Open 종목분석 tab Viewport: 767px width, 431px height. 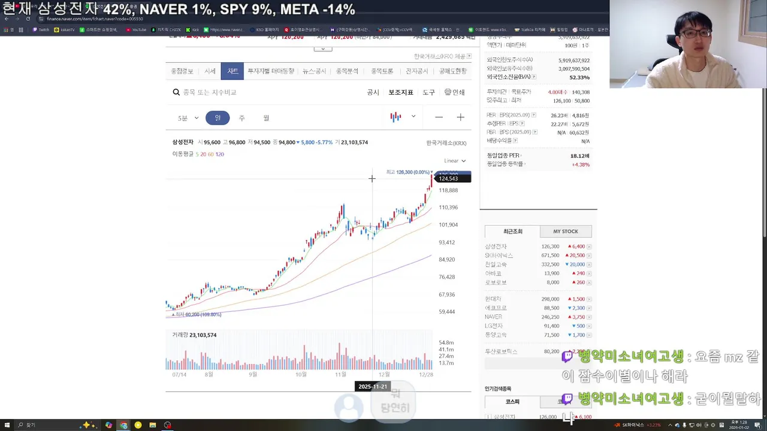pyautogui.click(x=347, y=71)
